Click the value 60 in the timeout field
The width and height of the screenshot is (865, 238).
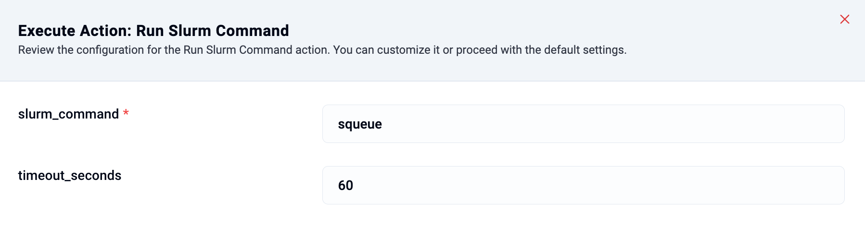[345, 186]
